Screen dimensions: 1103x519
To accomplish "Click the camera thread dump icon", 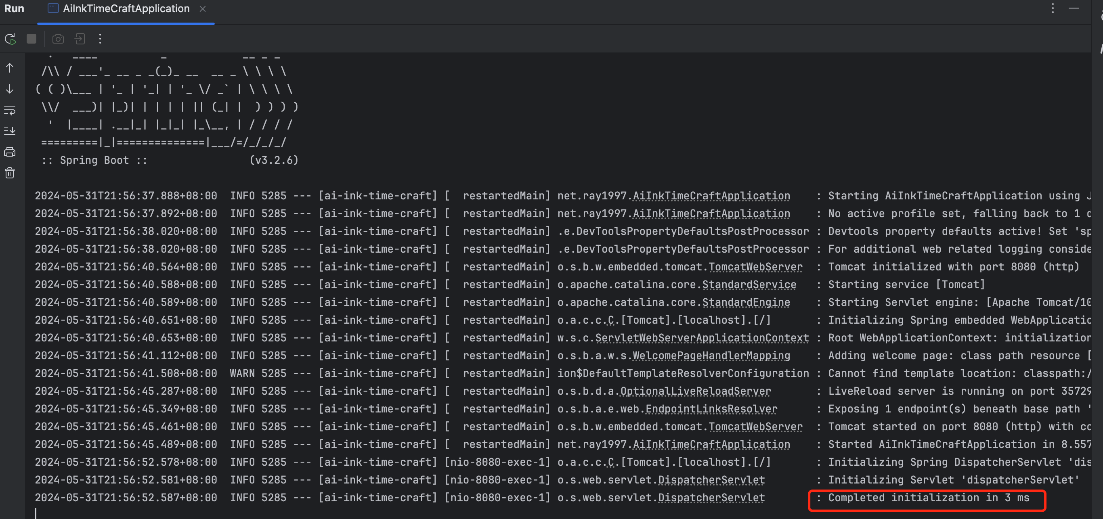I will [x=58, y=39].
